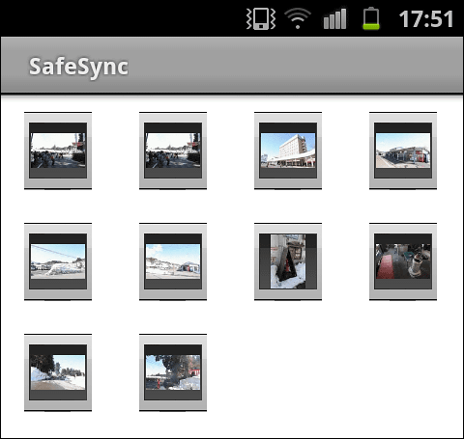Open the white hotel building photo
464x439 pixels.
pos(288,151)
